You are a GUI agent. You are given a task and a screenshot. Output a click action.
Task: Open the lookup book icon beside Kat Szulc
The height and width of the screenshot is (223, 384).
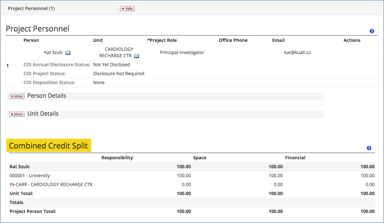coord(68,52)
